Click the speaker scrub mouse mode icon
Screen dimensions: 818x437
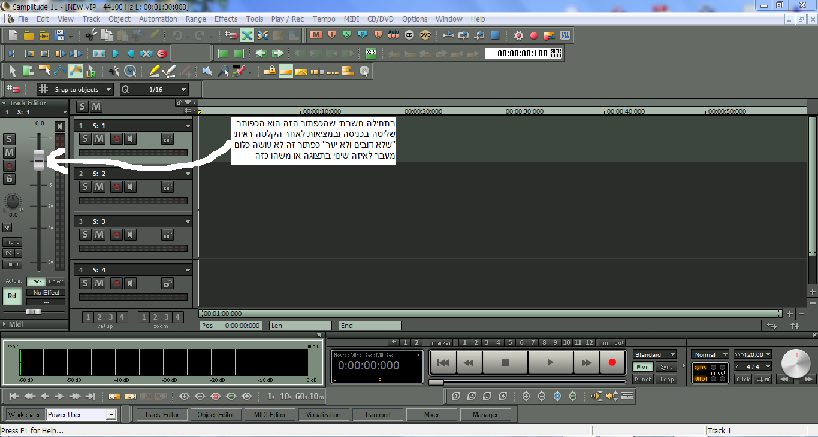pyautogui.click(x=207, y=71)
